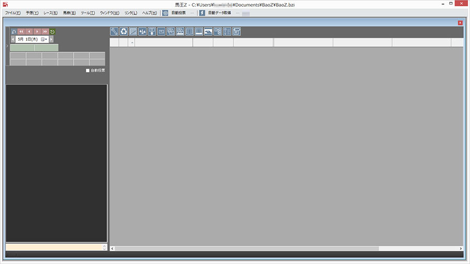Open the overflow dots after 自動データ取得
Image resolution: width=470 pixels, height=264 pixels.
(x=238, y=13)
